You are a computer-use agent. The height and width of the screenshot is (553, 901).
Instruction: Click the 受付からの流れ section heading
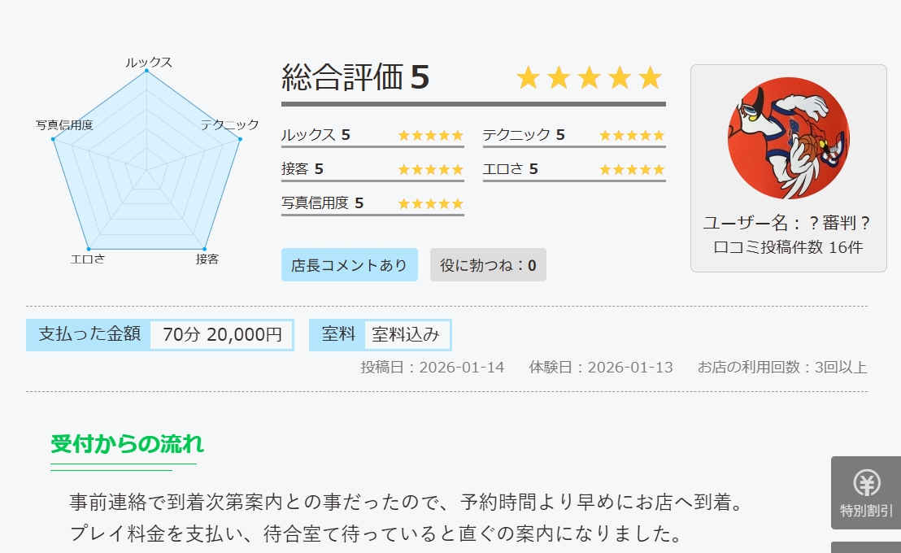[x=127, y=444]
